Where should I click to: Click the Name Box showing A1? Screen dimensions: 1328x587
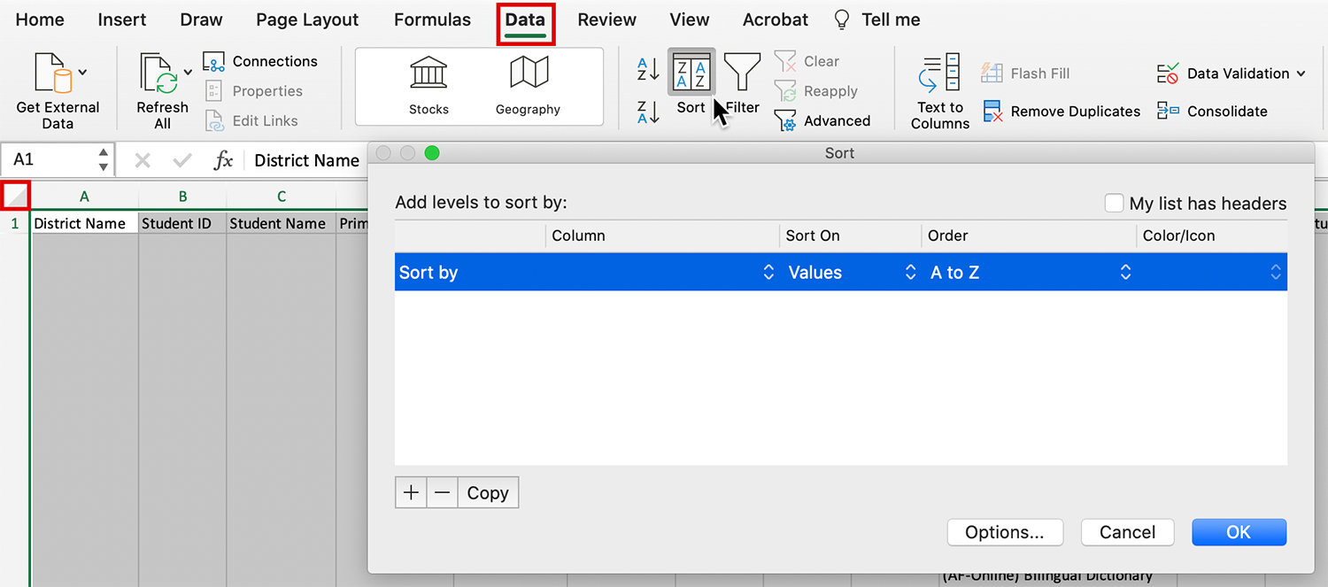tap(49, 160)
